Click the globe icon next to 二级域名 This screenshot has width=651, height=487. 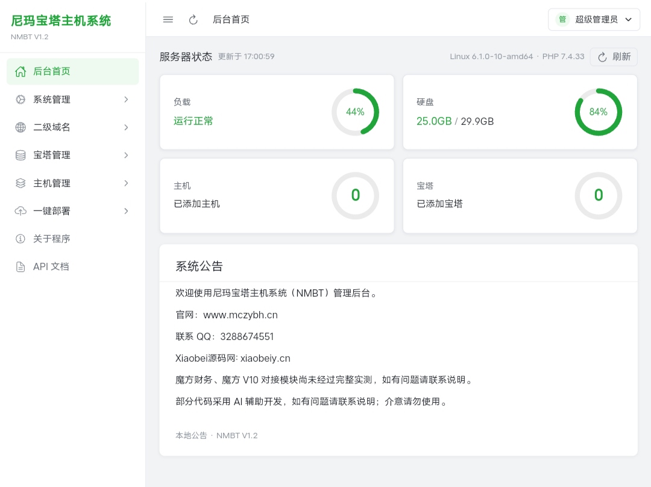coord(20,127)
